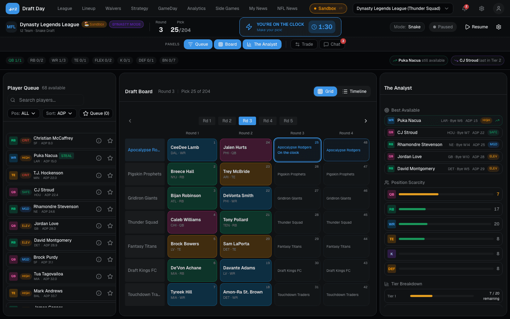Toggle the Sandbox mode button

coord(328,9)
